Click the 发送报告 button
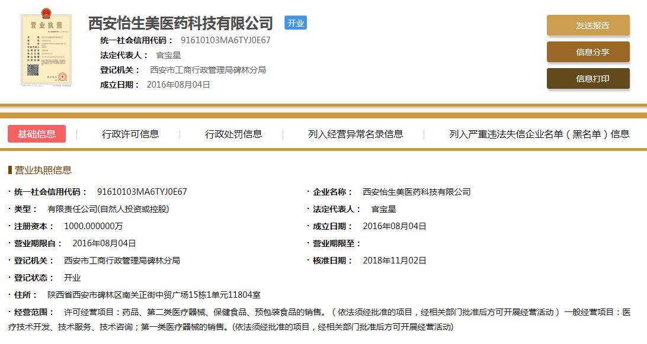The image size is (647, 344). click(x=588, y=25)
